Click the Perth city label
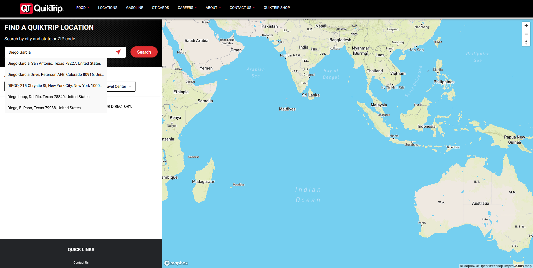The height and width of the screenshot is (268, 533). [x=422, y=223]
